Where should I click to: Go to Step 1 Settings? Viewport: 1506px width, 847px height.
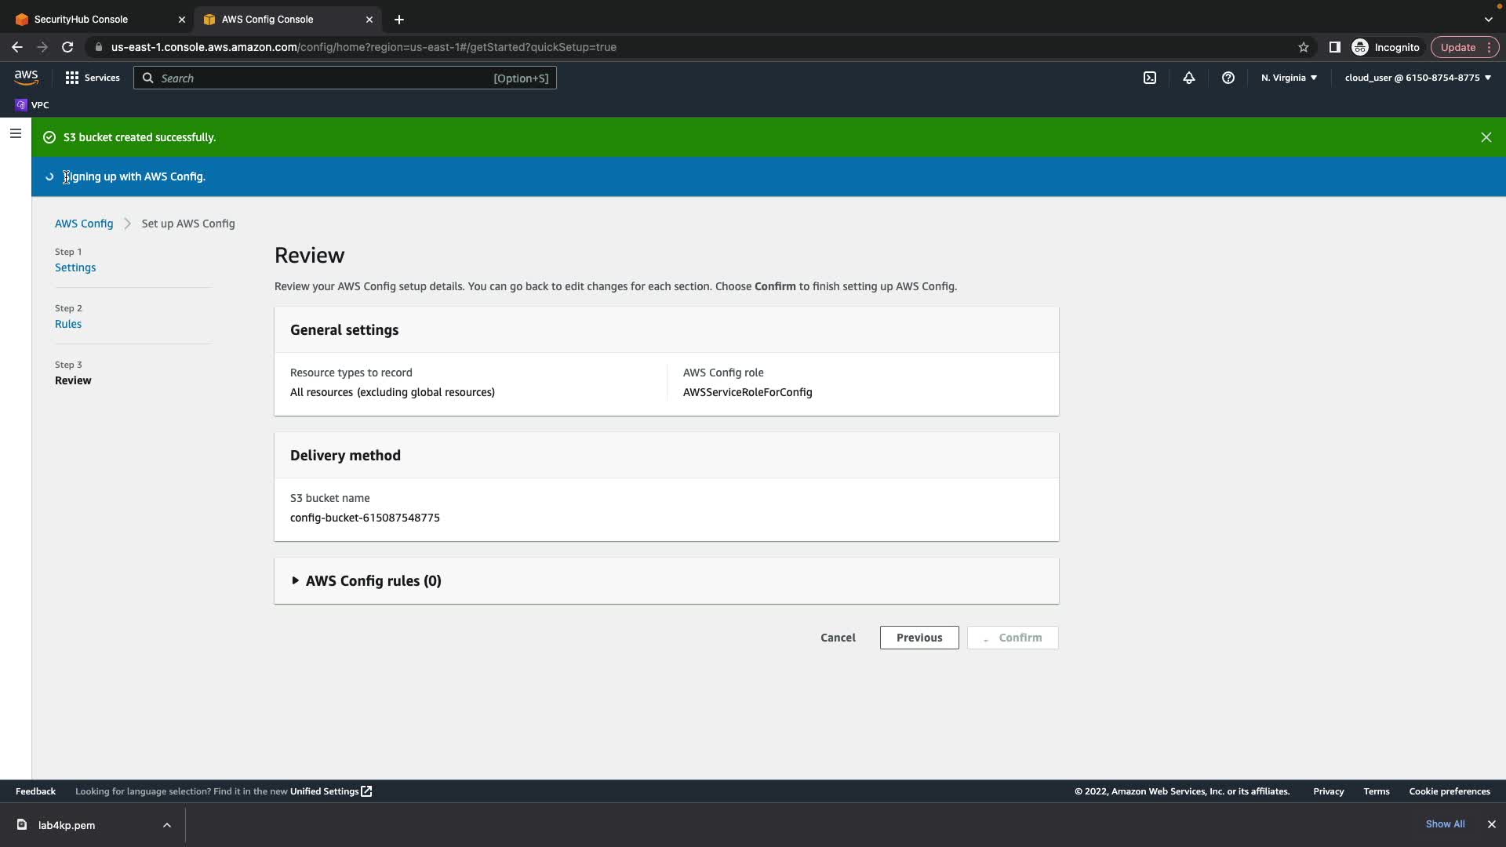click(75, 267)
